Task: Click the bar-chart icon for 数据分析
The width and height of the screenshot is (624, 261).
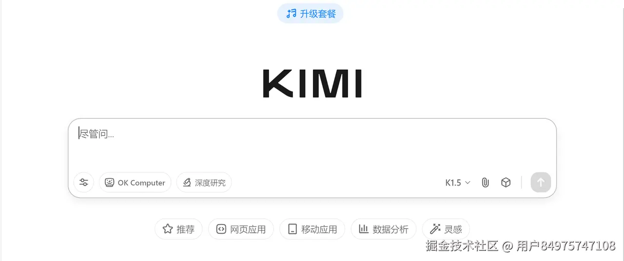Action: pos(364,229)
